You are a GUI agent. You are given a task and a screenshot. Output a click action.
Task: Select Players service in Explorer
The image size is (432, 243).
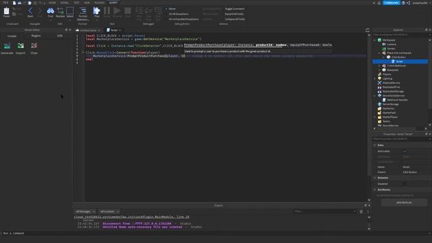click(386, 74)
